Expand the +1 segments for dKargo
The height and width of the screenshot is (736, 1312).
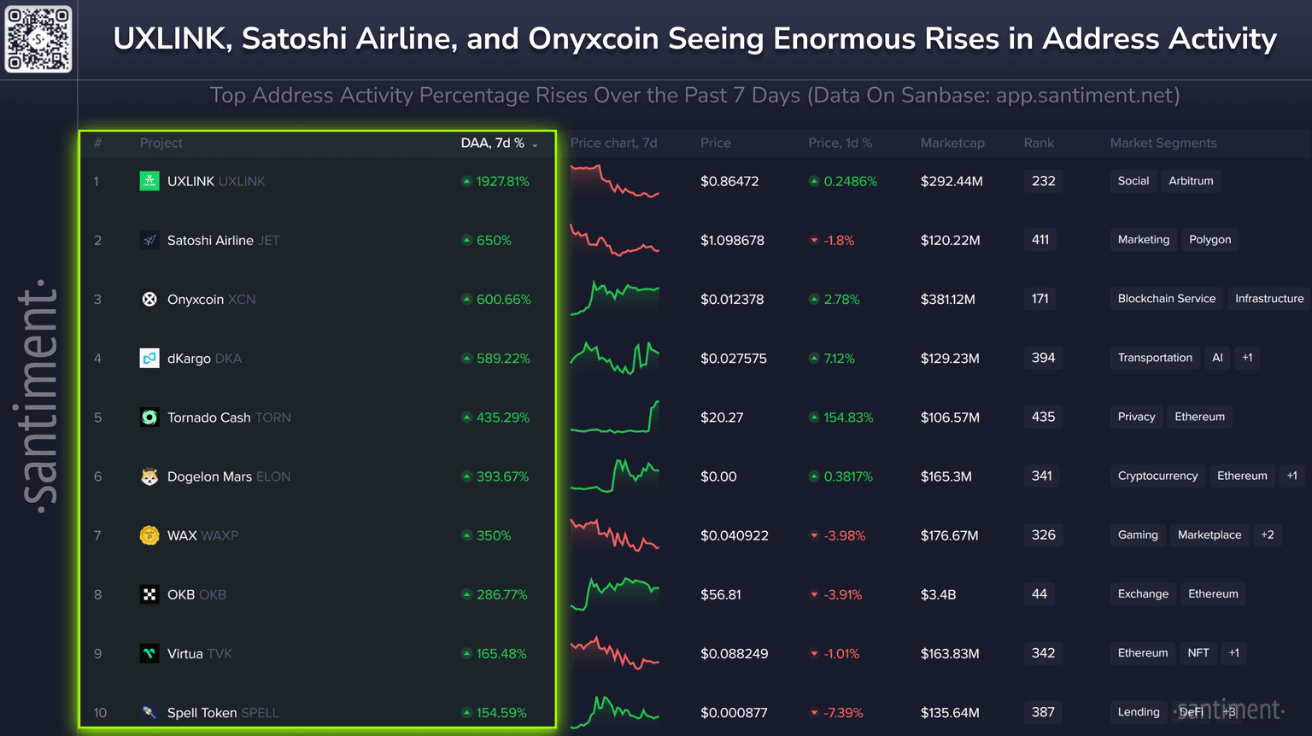(x=1247, y=358)
